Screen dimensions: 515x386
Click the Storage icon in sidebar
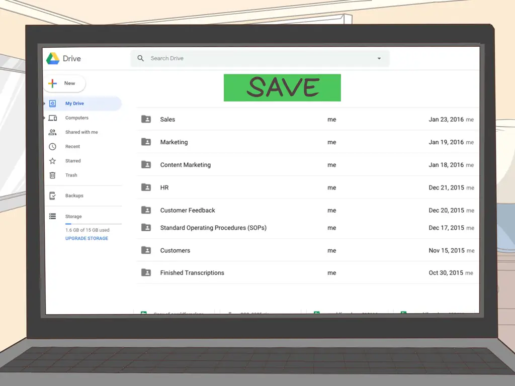52,217
